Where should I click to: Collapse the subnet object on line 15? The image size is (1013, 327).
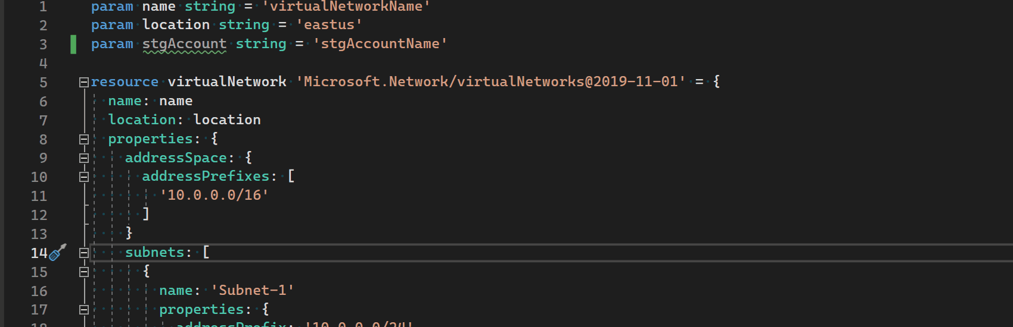coord(84,272)
